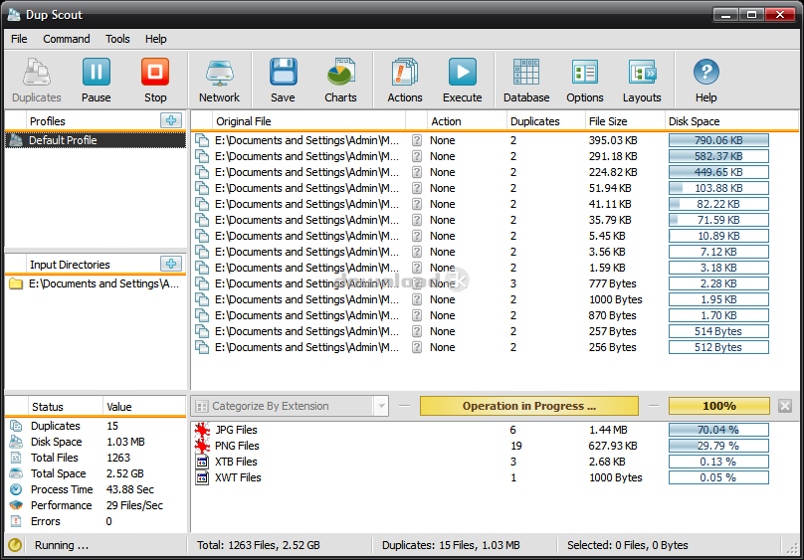Screen dimensions: 804x560
Task: Open the Help menu
Action: (155, 39)
